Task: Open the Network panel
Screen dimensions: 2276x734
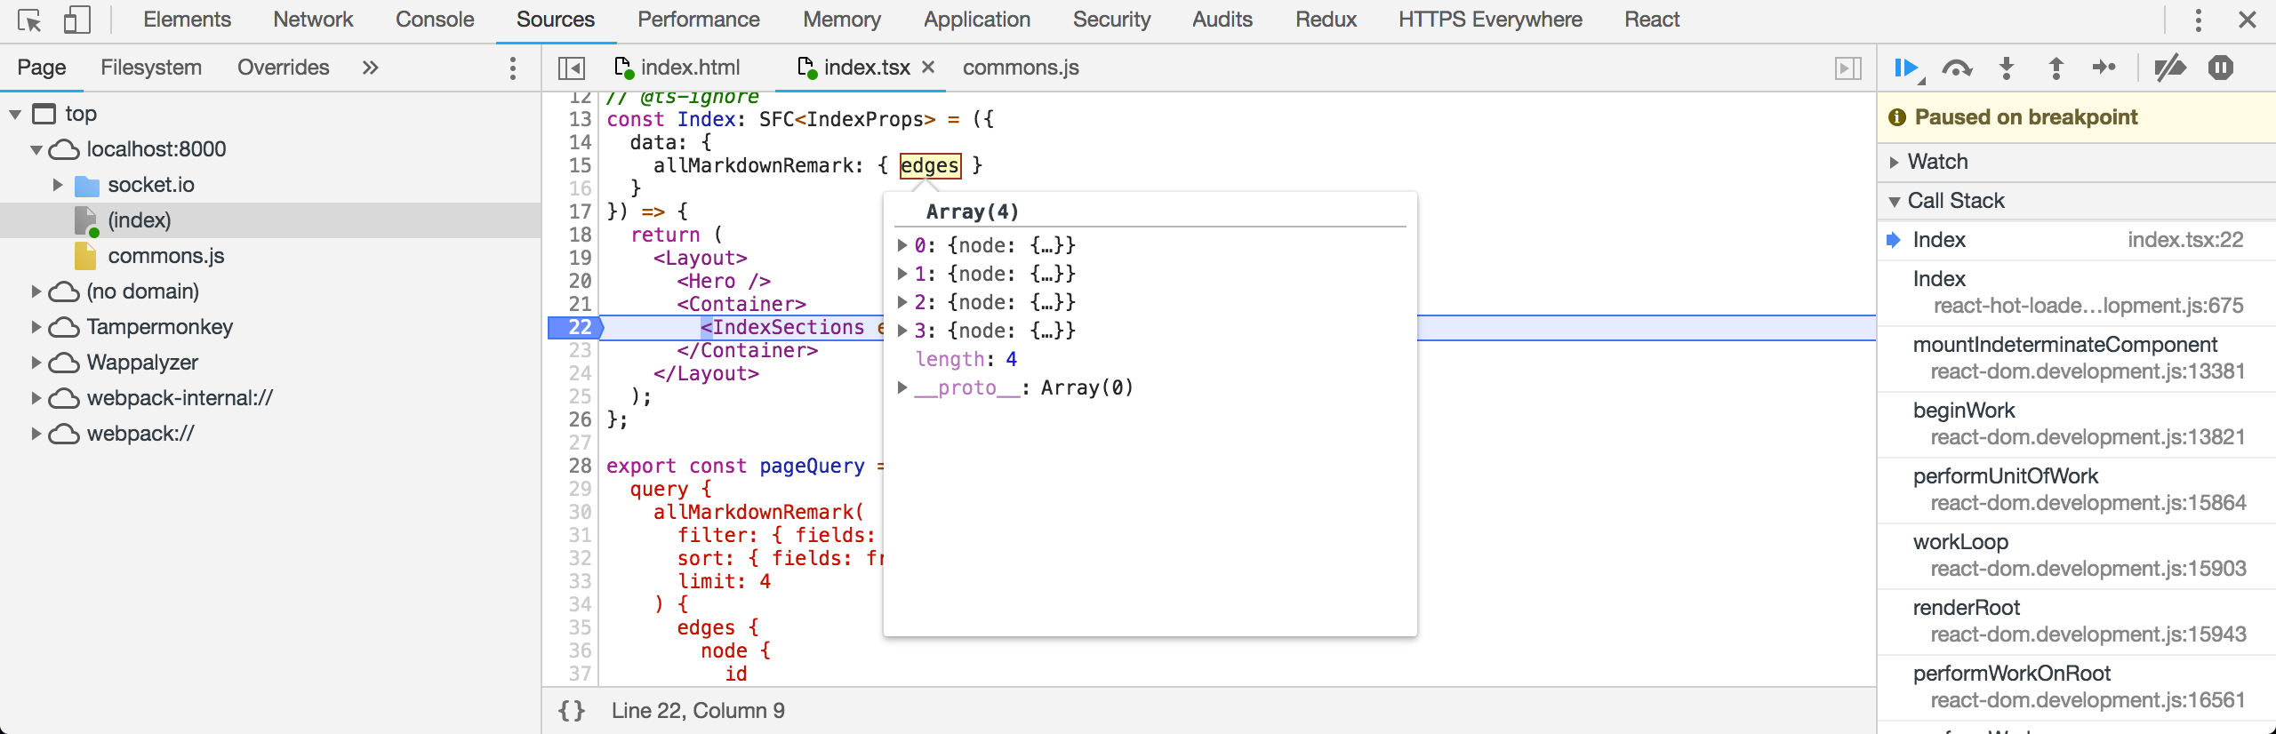Action: [x=313, y=20]
